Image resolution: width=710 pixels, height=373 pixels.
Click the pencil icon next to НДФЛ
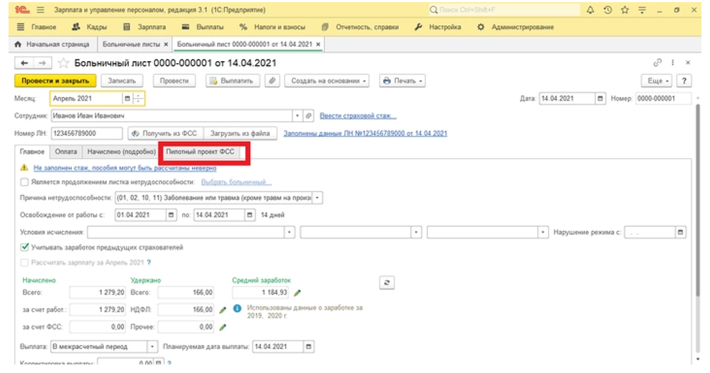click(222, 310)
